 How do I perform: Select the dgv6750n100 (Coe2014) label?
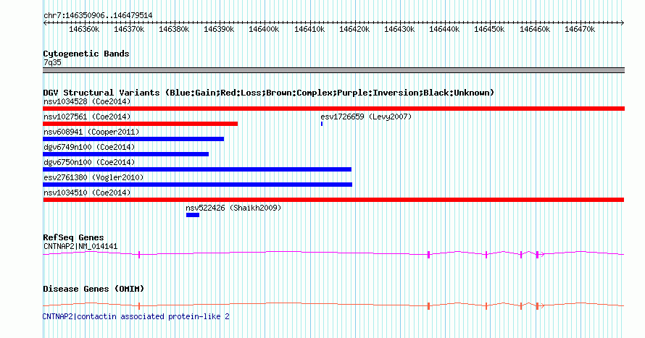[x=89, y=163]
